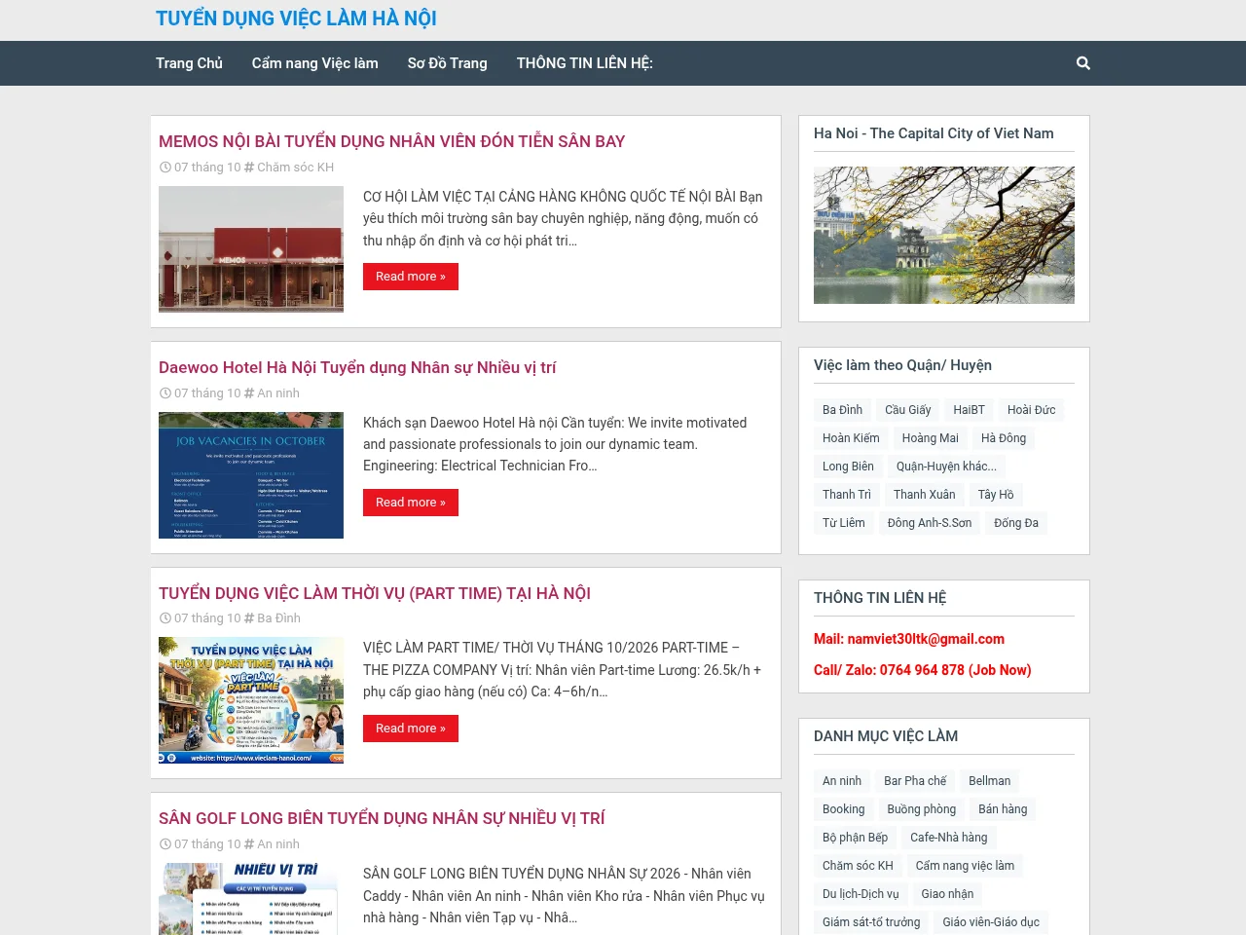Click Read more on the part-time jobs post

pos(411,729)
